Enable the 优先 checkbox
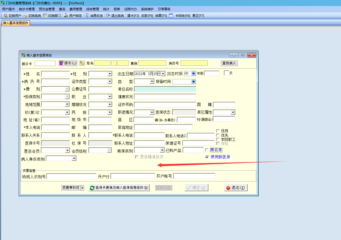Screen dimensions: 341x240 point(218,135)
